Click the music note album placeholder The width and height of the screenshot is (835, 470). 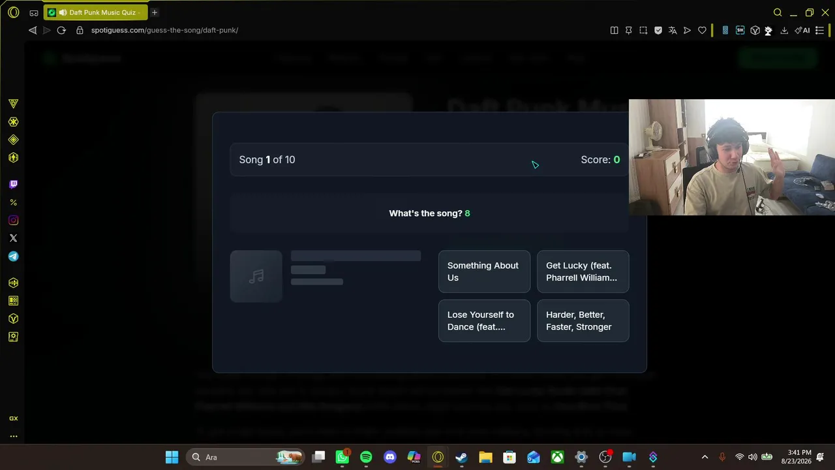256,276
